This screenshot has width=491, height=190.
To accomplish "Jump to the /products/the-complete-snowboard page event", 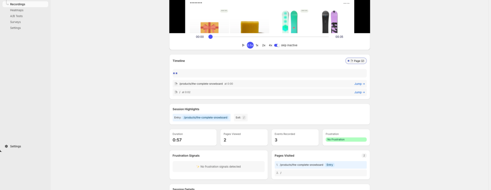I will pos(359,84).
